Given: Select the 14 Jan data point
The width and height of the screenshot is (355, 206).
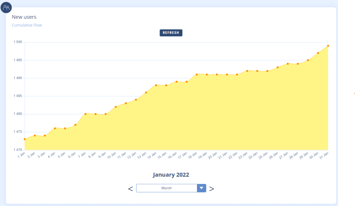Looking at the screenshot, I should click(156, 85).
